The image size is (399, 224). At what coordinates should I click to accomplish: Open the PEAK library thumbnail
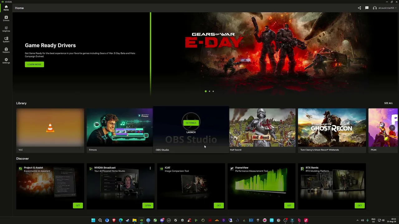tap(383, 128)
